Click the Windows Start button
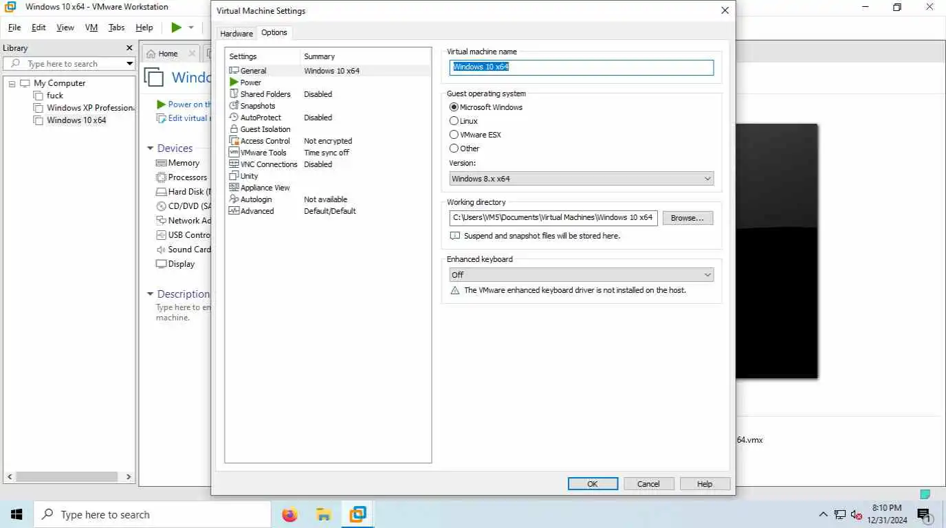946x528 pixels. (16, 514)
